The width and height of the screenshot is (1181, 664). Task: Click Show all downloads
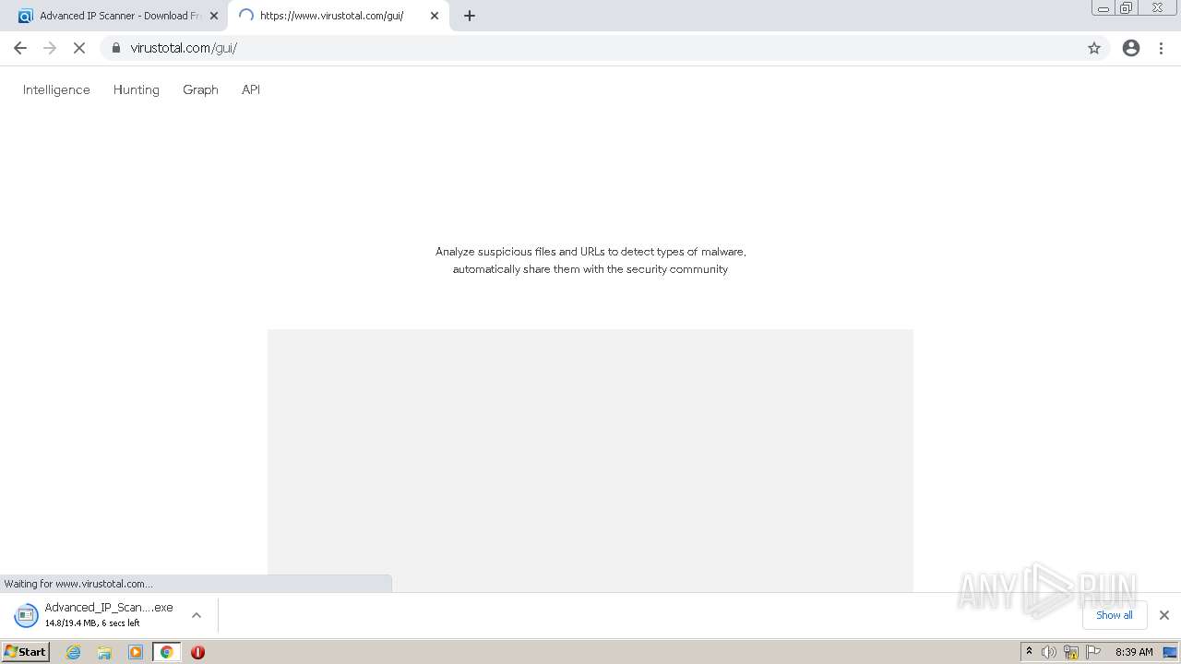click(1115, 615)
